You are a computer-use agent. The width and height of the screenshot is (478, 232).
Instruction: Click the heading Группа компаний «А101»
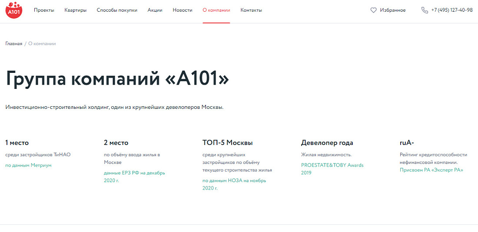(x=117, y=79)
